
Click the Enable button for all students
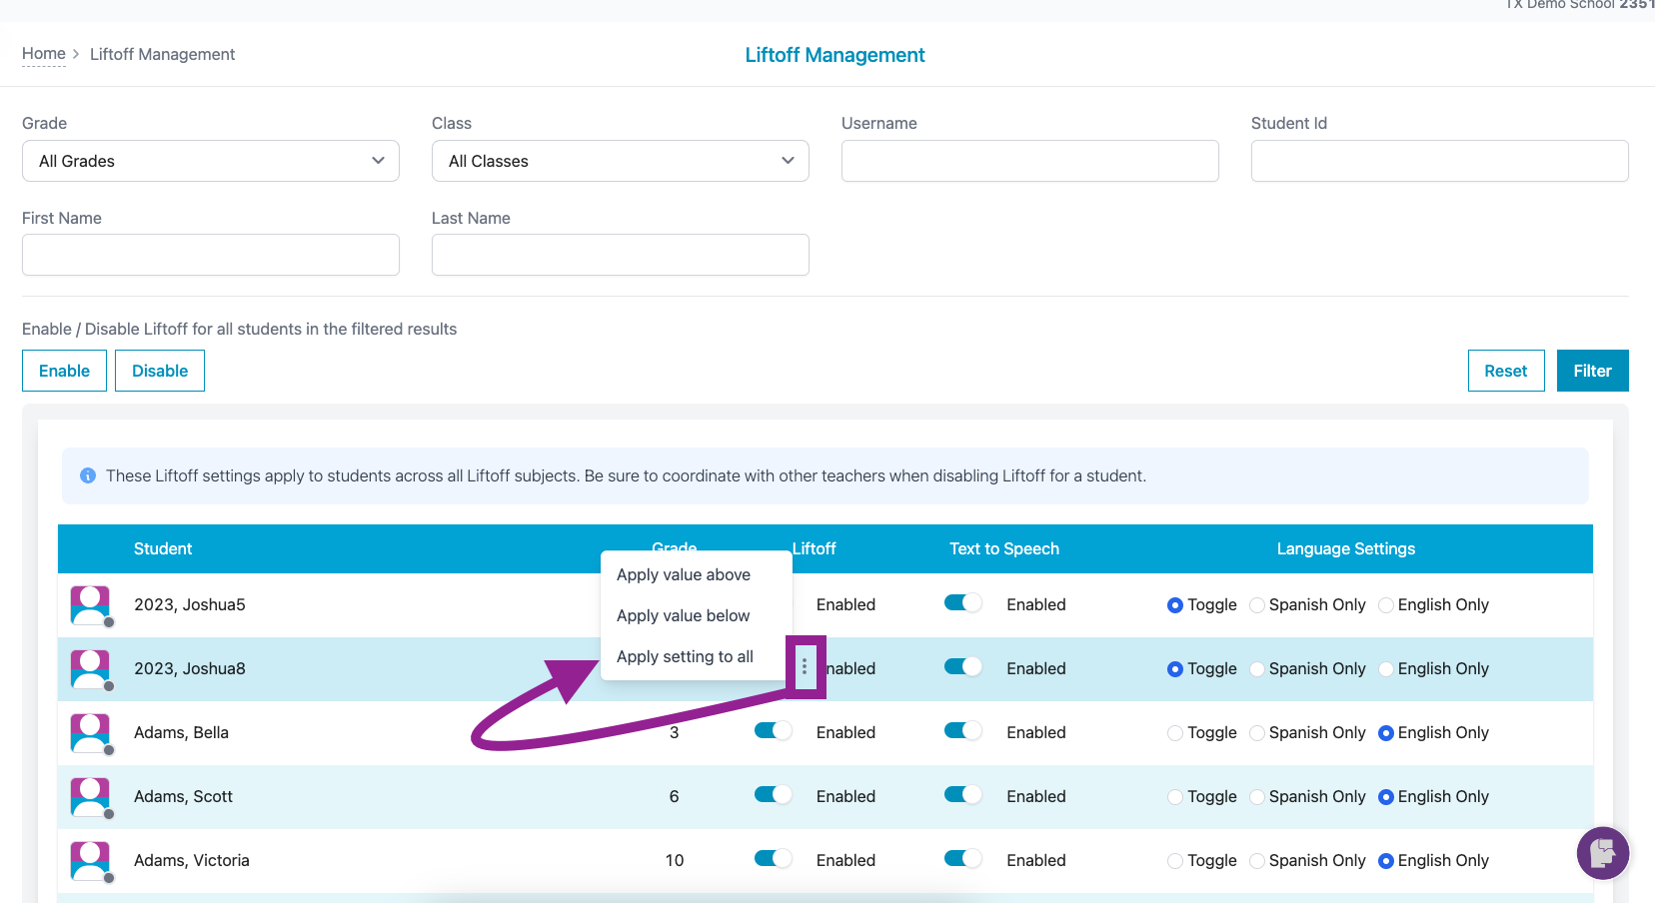click(x=64, y=371)
